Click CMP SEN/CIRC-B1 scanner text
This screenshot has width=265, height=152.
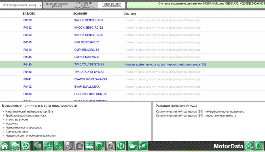coord(87,50)
